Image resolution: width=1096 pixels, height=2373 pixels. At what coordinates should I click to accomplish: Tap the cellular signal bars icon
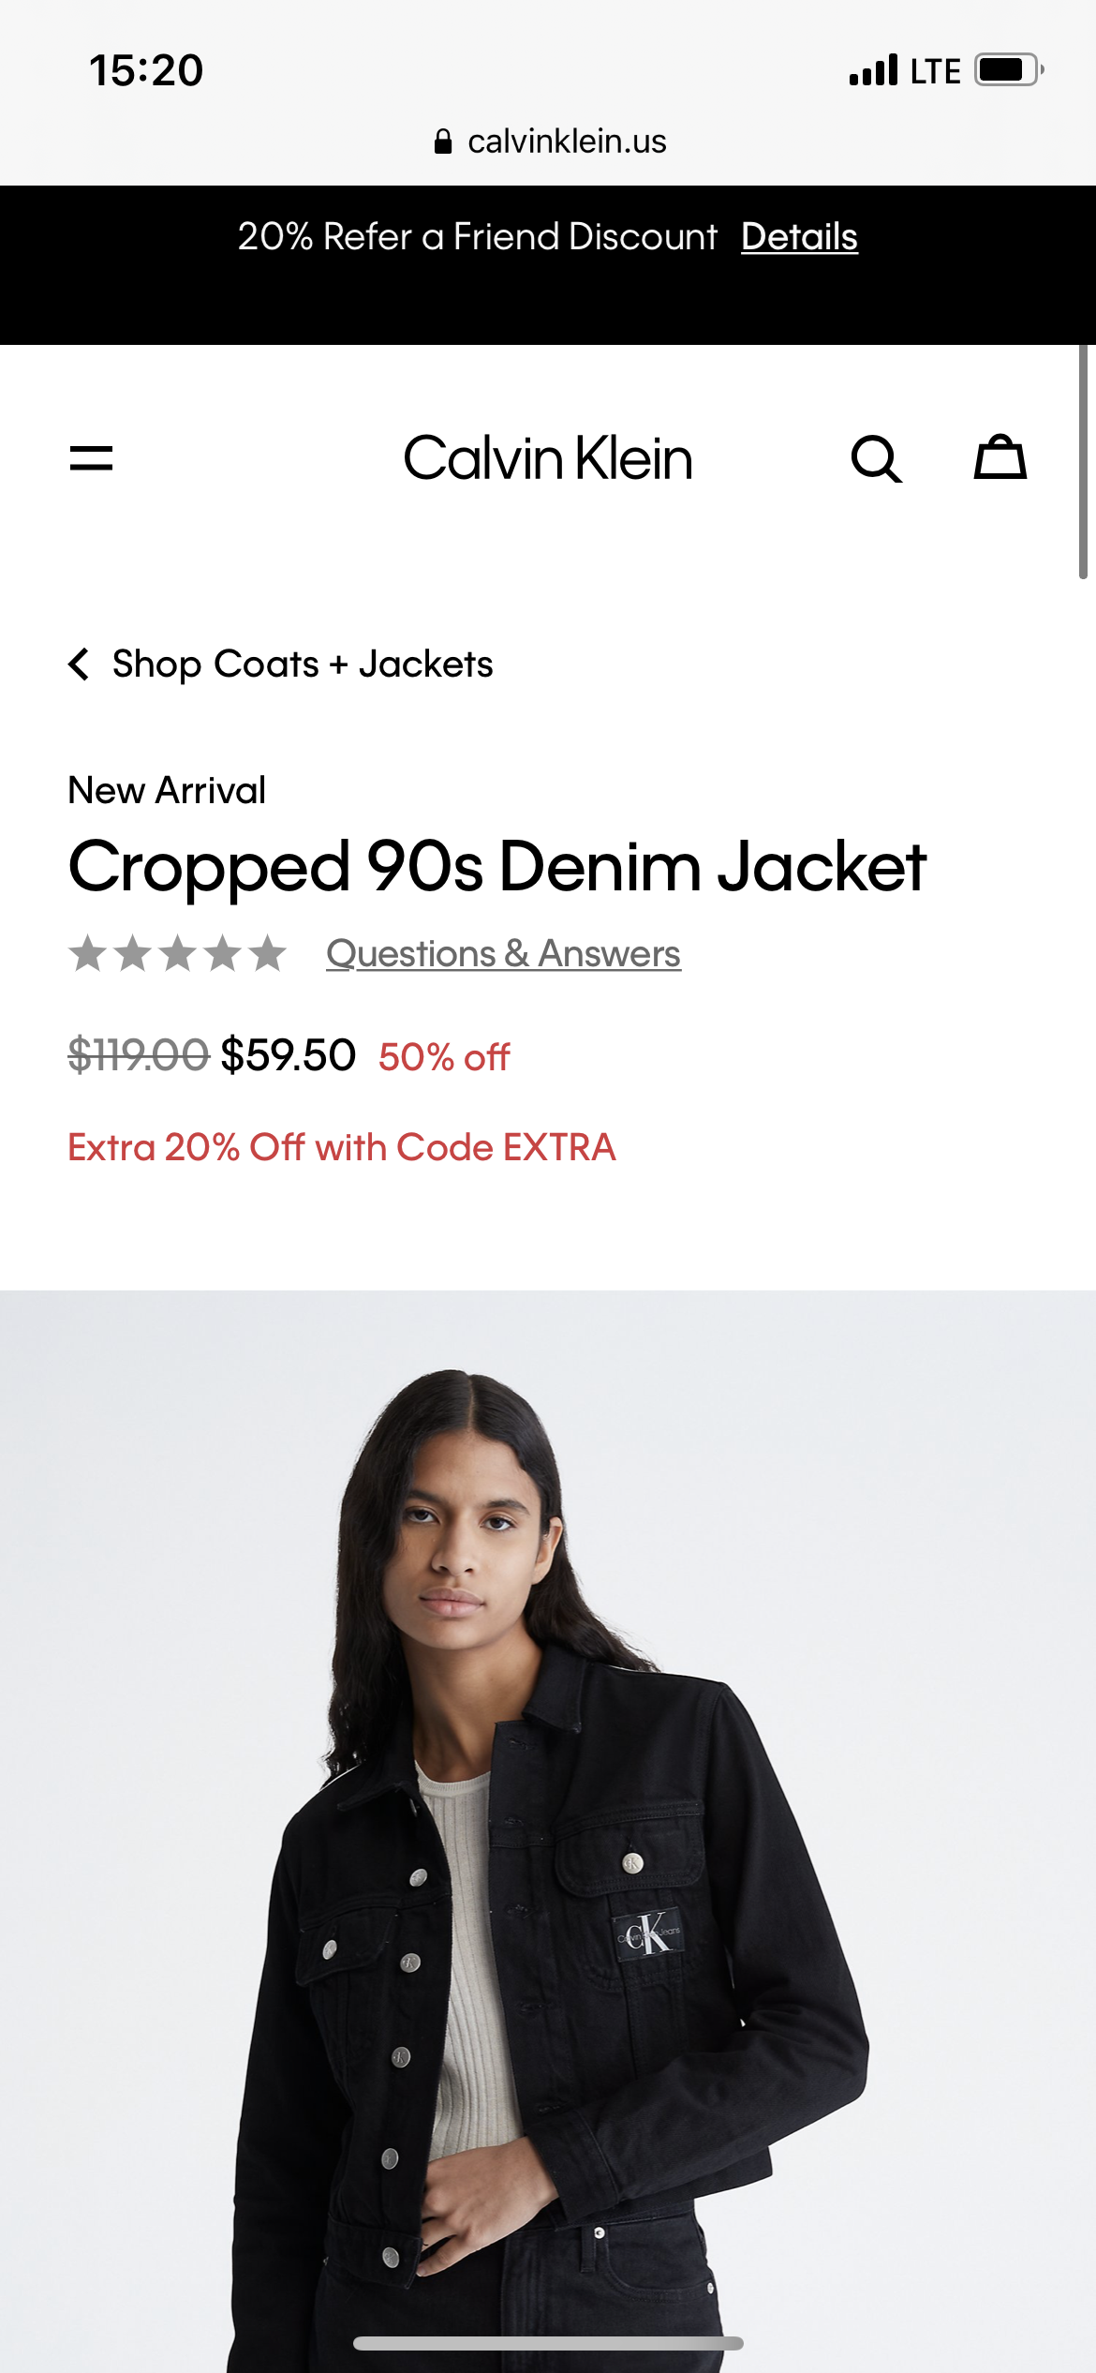tap(873, 70)
